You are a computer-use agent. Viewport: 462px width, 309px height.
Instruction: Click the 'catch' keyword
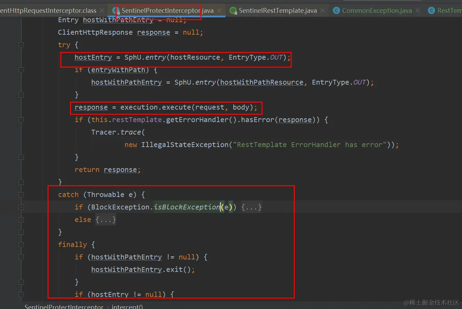point(68,195)
